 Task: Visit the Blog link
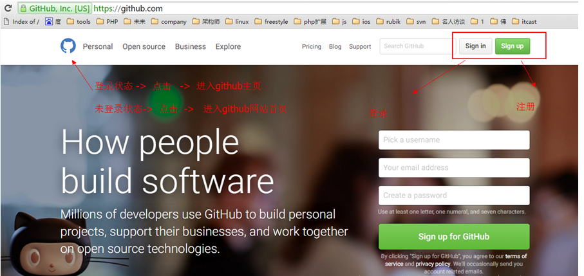[335, 46]
